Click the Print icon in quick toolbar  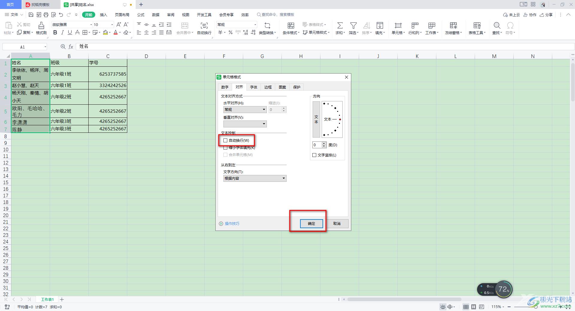point(46,15)
